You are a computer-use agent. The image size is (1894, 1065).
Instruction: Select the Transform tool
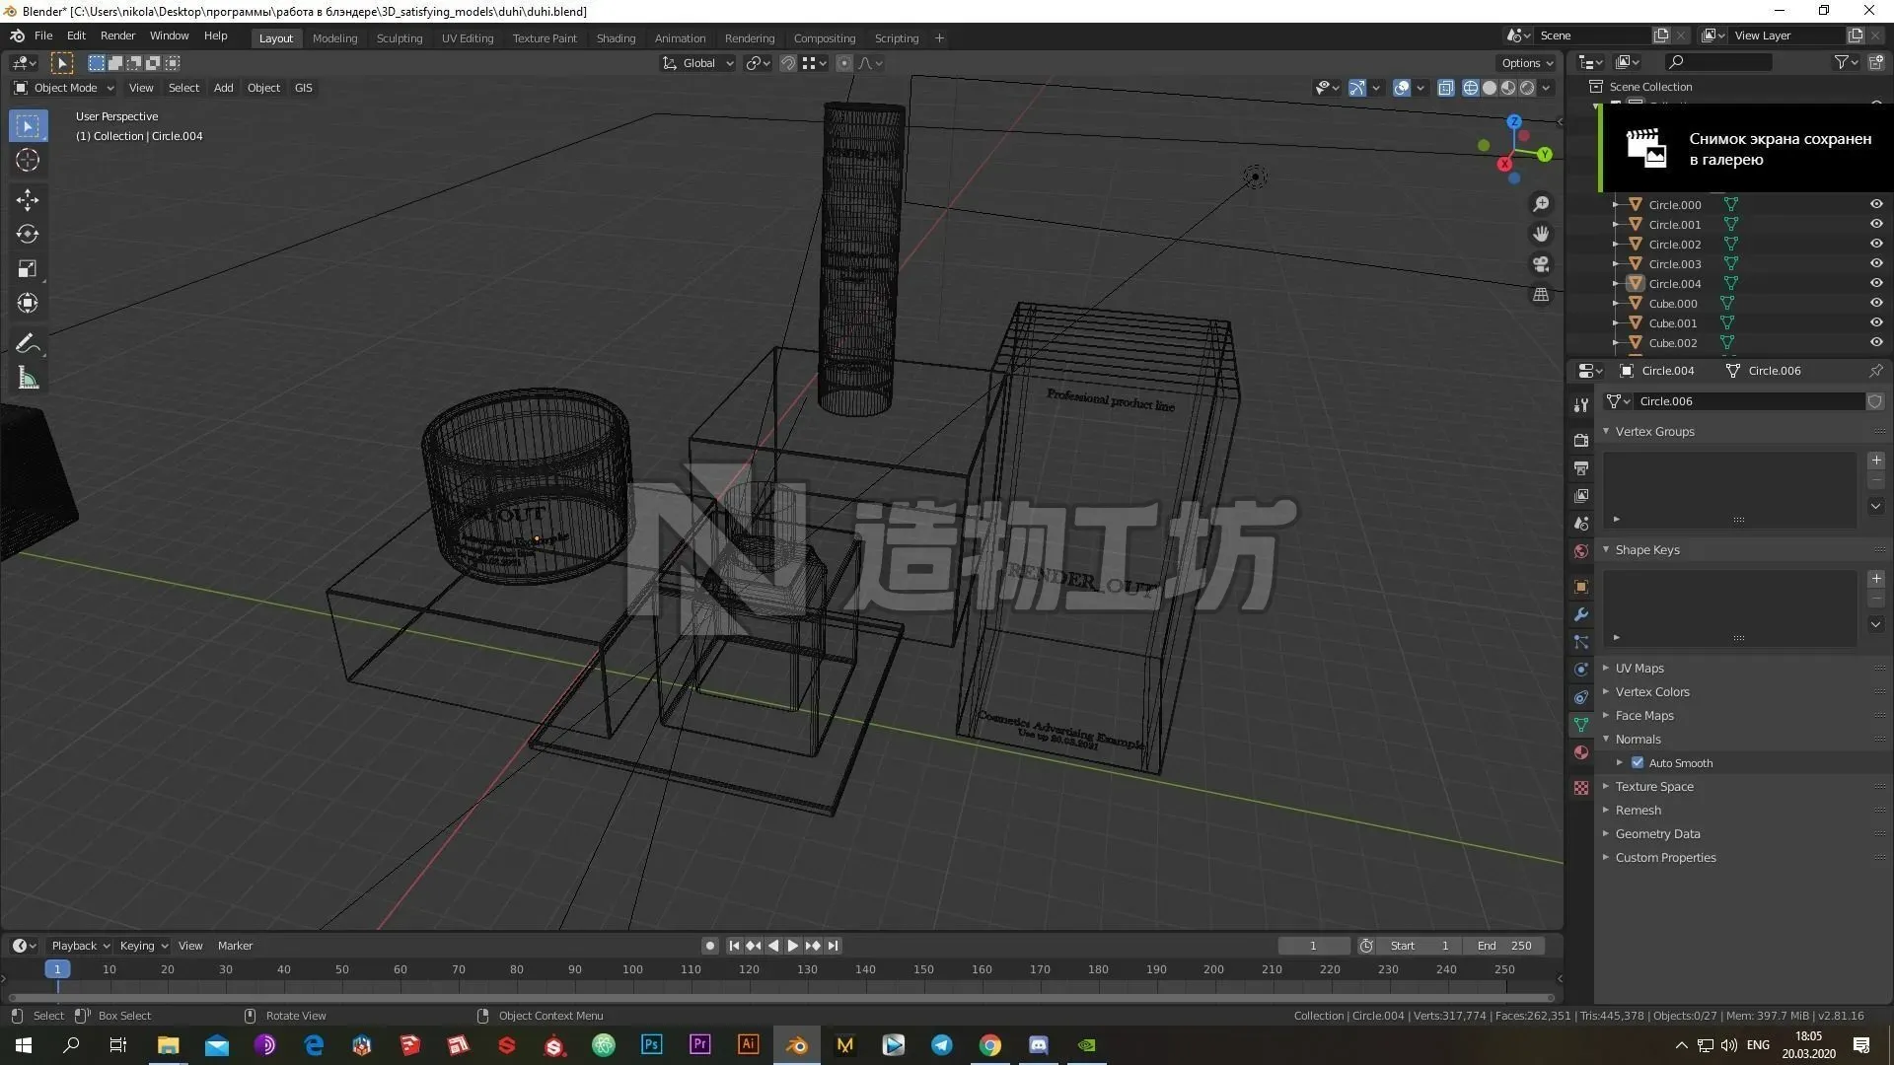click(x=28, y=304)
